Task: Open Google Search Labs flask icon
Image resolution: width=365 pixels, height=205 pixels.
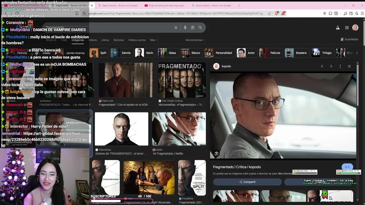Action: point(338,28)
